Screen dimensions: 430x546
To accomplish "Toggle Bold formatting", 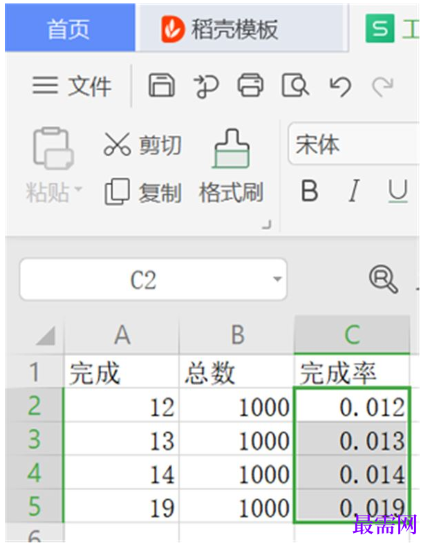I will pos(310,191).
